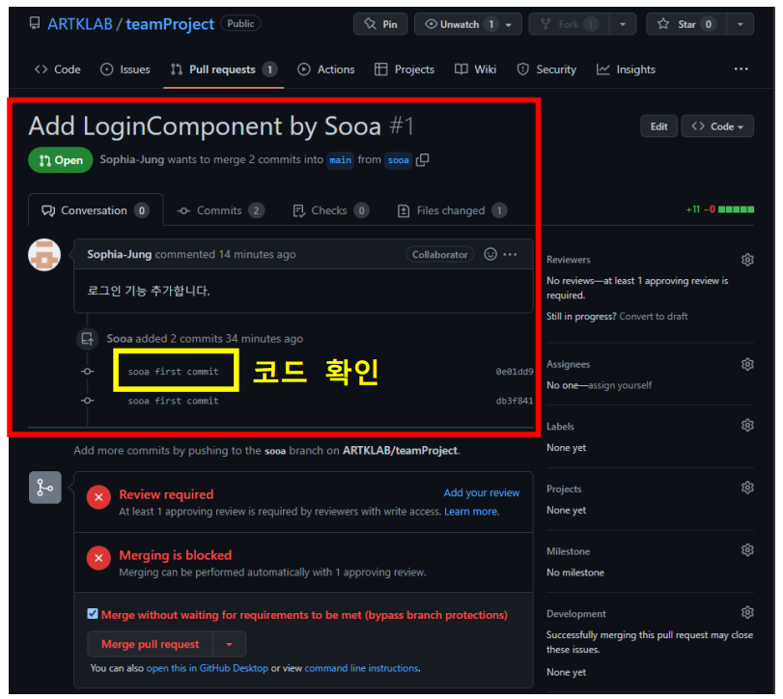Click the Collaborator badge
This screenshot has width=783, height=699.
(x=439, y=255)
